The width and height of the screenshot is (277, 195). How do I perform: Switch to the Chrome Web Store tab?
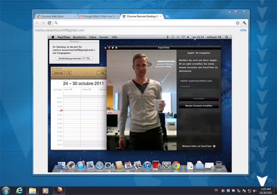(55, 16)
